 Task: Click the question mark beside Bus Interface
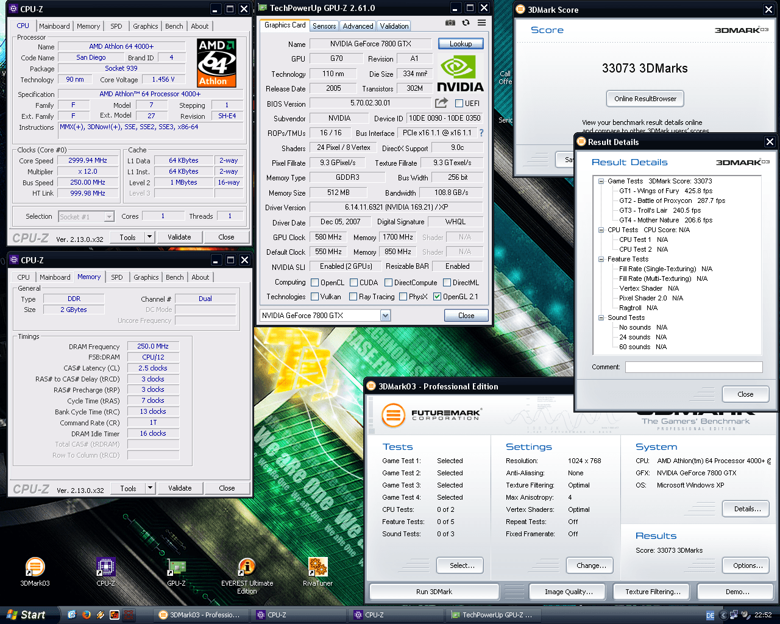(481, 133)
